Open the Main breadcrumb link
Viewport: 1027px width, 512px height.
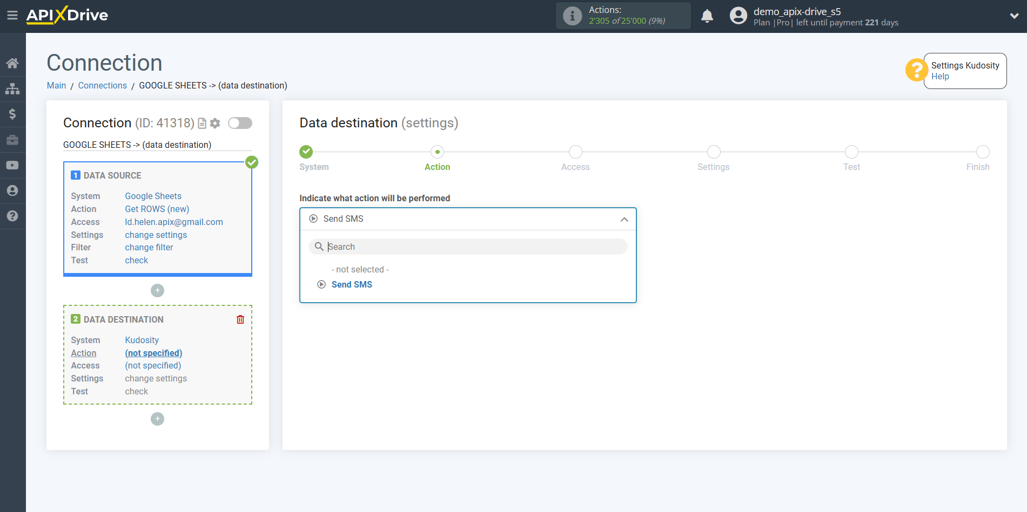56,85
